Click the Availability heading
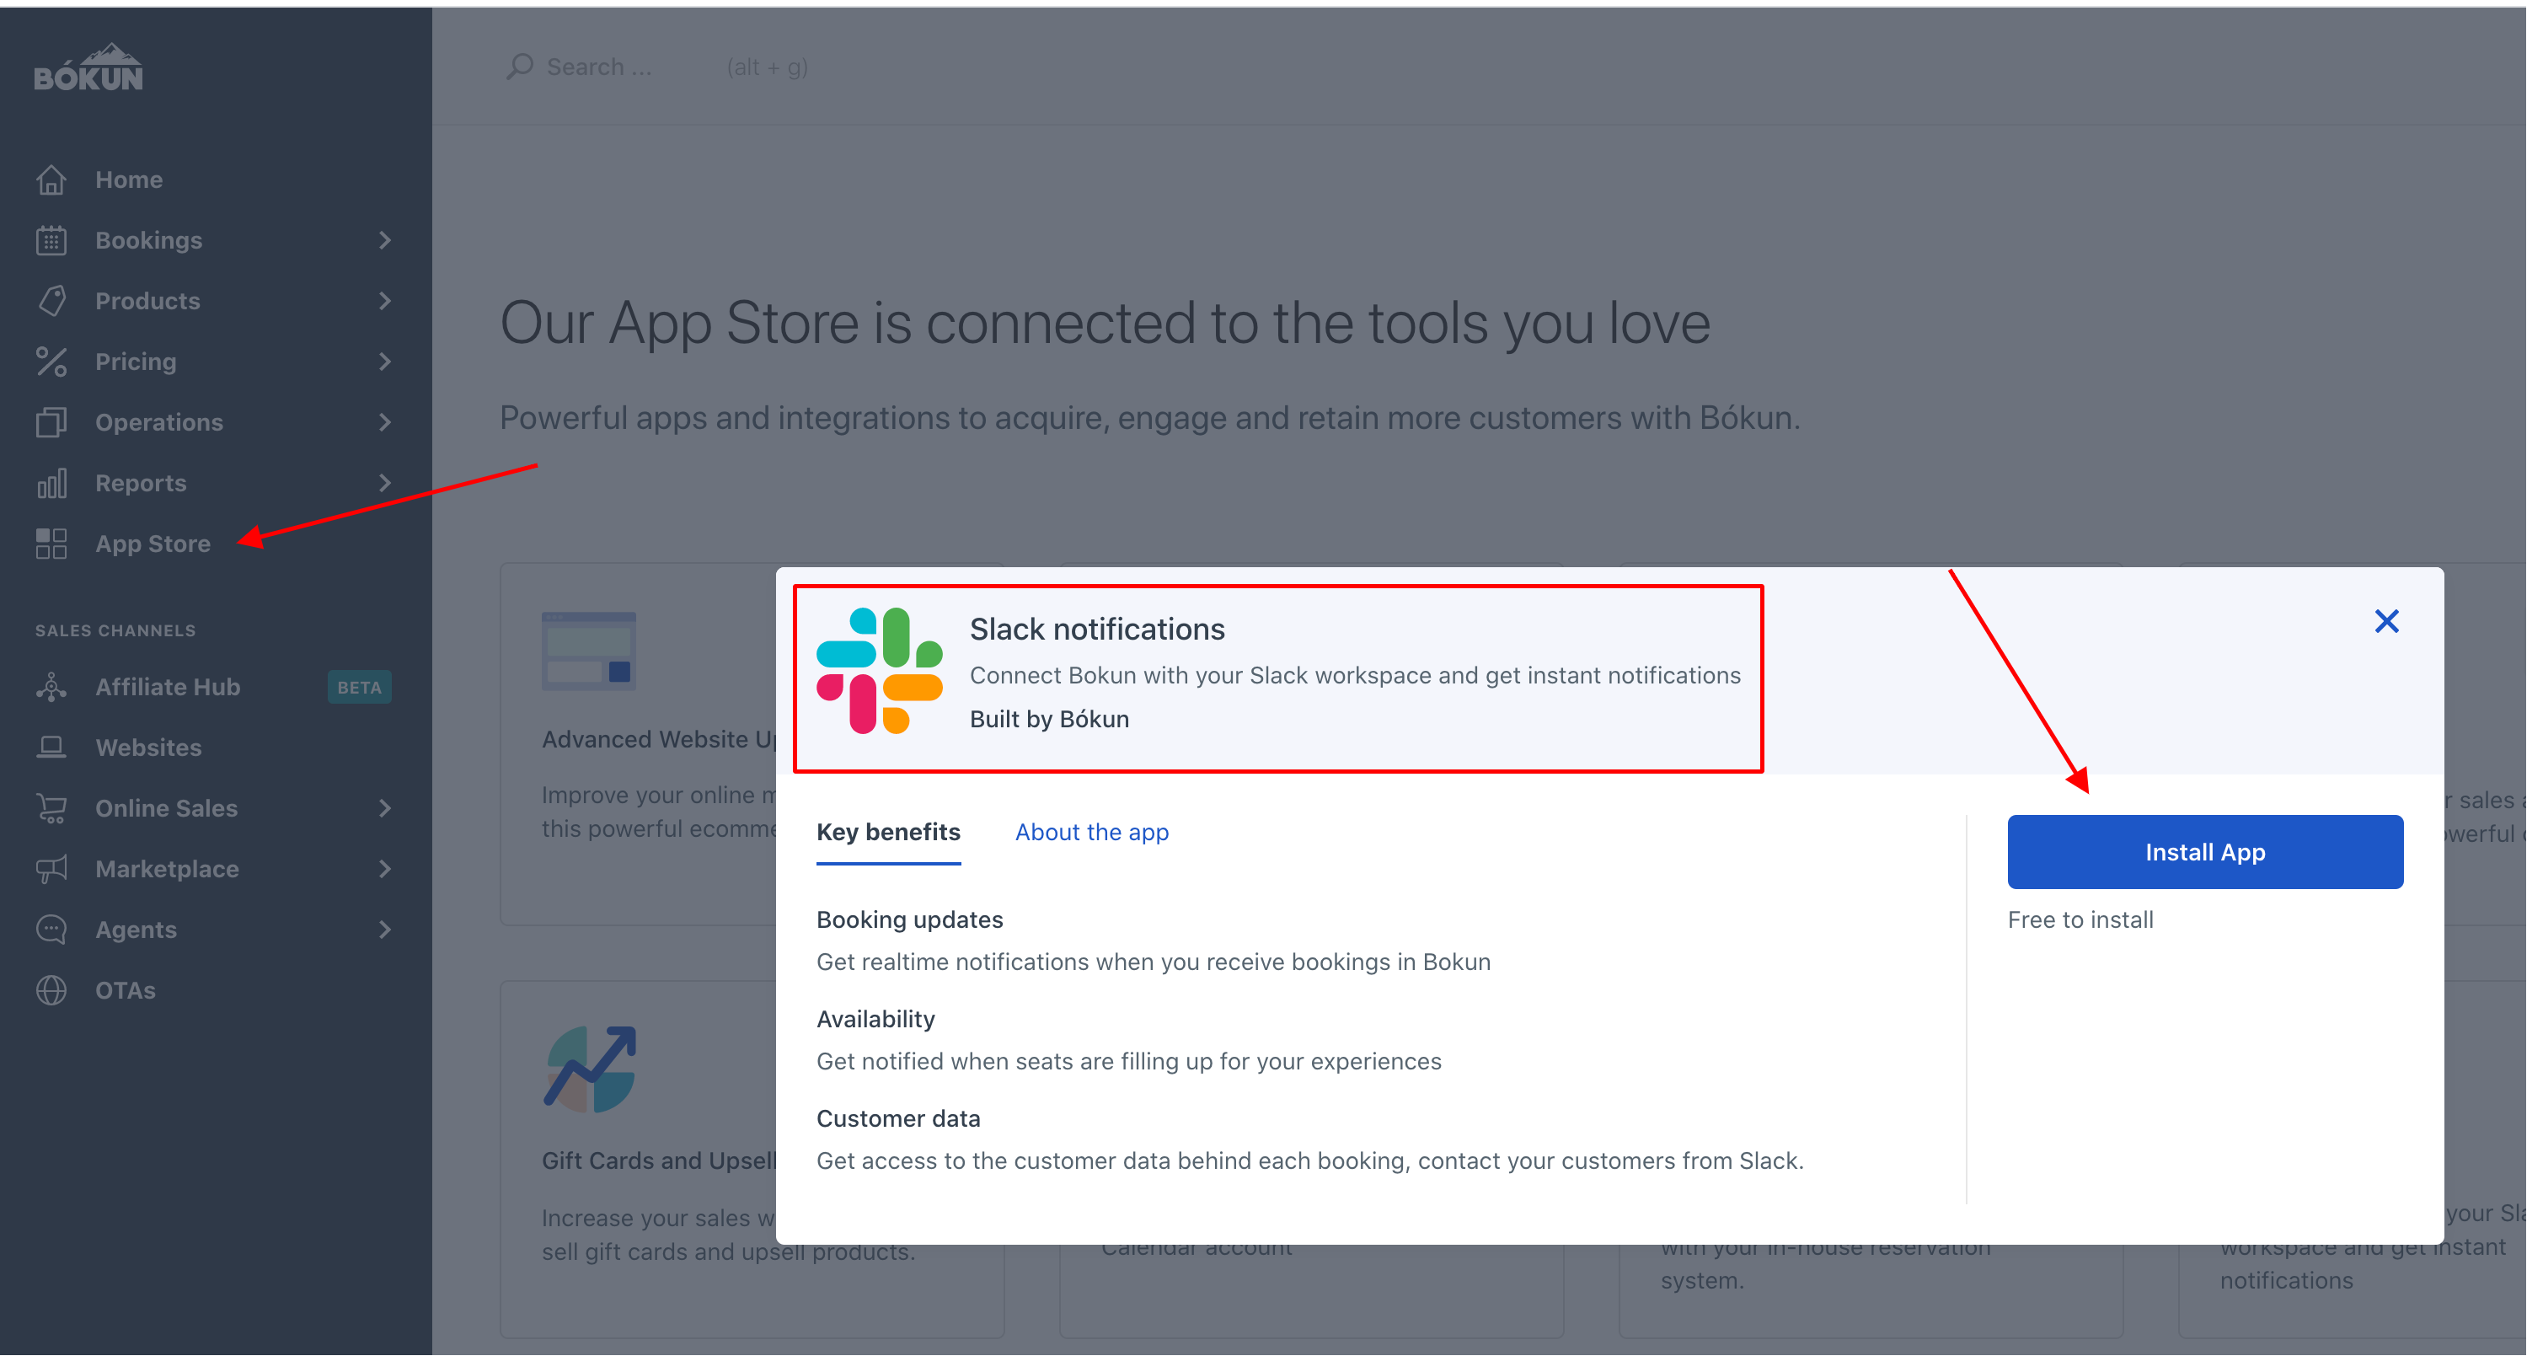This screenshot has width=2543, height=1372. coord(881,1026)
